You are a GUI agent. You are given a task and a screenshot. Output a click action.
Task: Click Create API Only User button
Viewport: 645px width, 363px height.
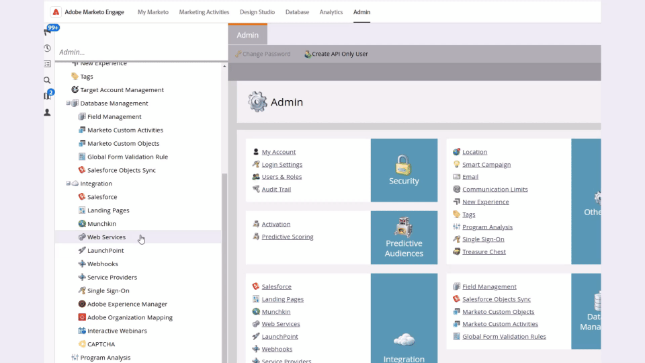tap(336, 54)
